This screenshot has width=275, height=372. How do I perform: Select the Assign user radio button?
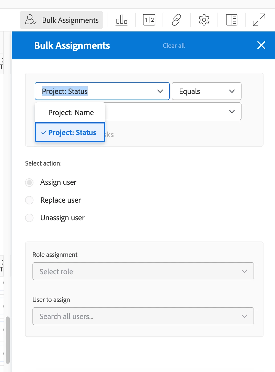29,182
